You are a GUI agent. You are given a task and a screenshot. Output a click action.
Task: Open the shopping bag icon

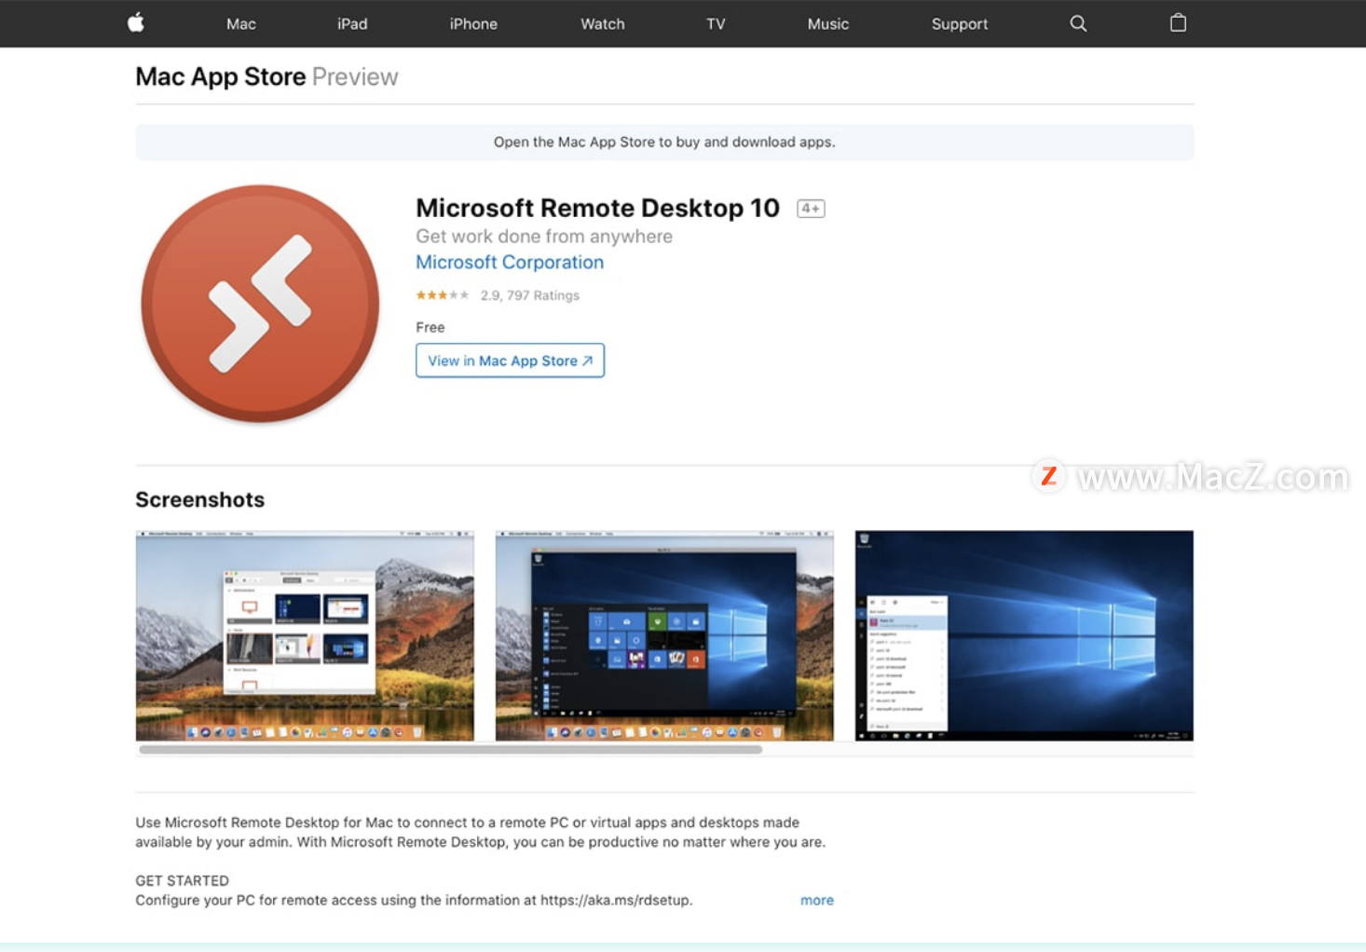tap(1178, 23)
